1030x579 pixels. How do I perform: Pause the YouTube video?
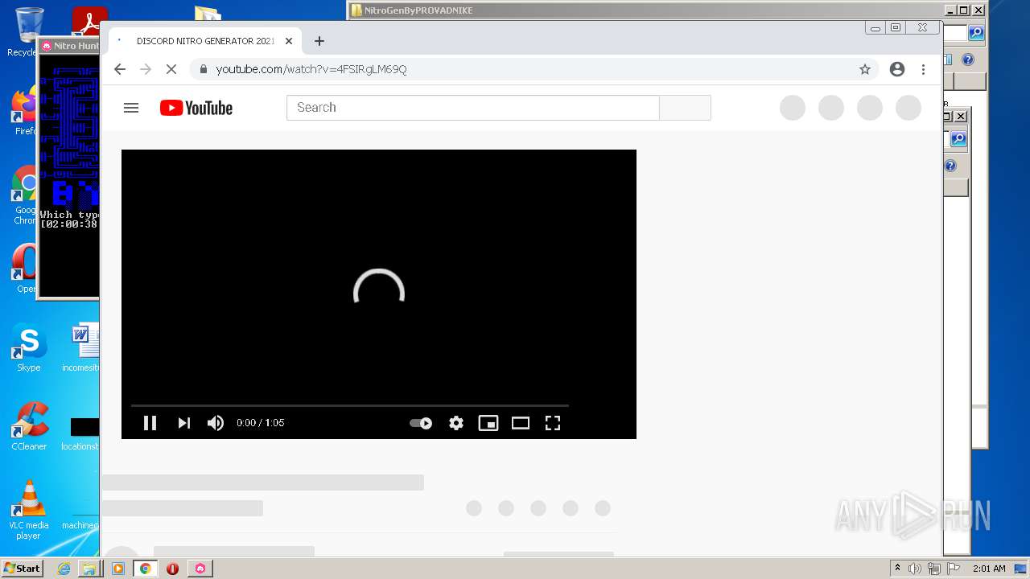click(x=150, y=423)
